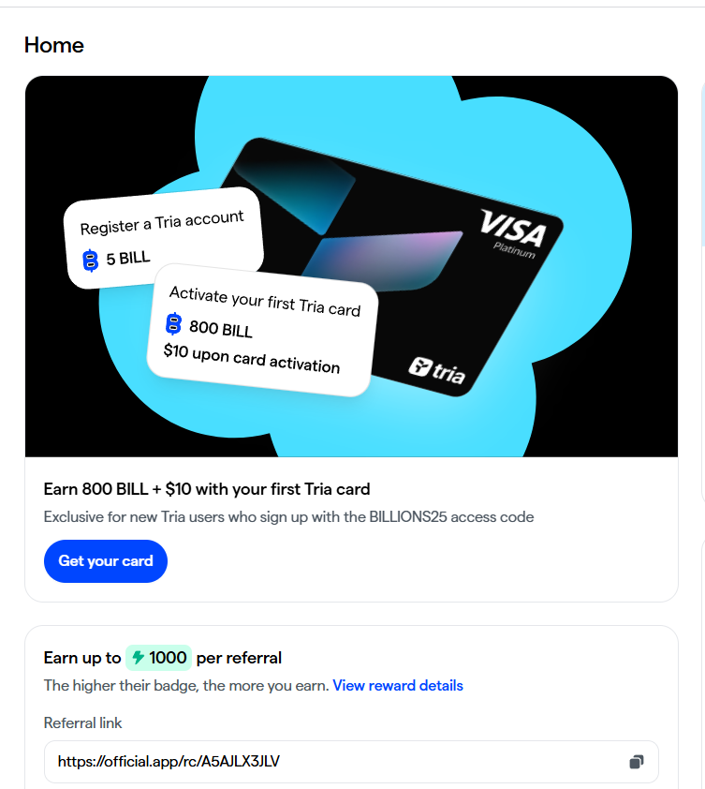Open the View reward details link
This screenshot has width=705, height=789.
398,685
